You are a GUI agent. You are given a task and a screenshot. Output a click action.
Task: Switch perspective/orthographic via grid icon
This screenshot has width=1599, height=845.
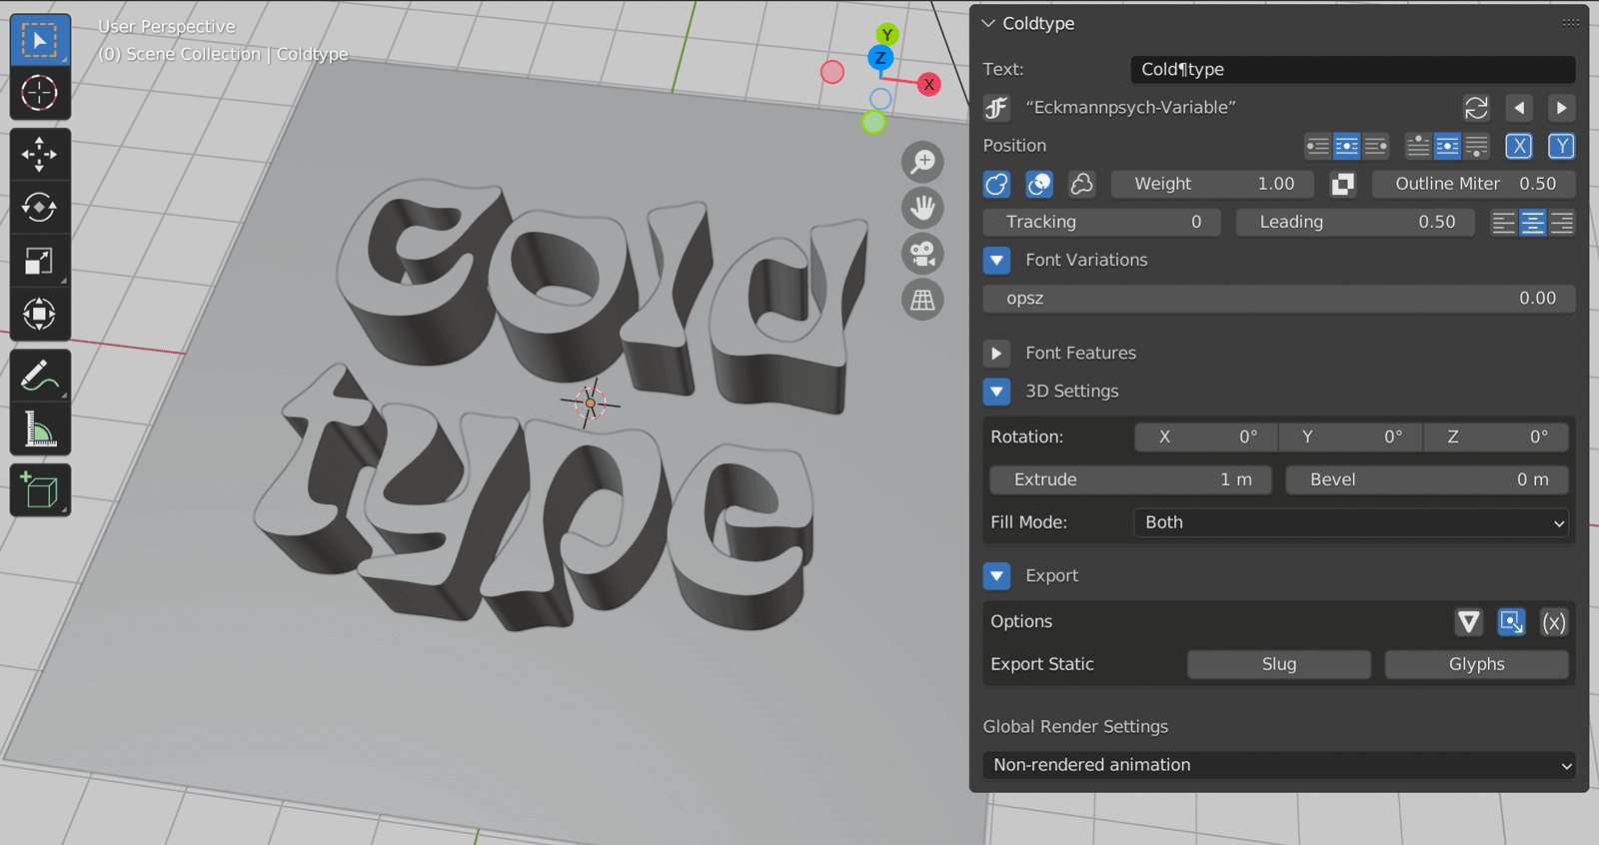click(x=922, y=300)
